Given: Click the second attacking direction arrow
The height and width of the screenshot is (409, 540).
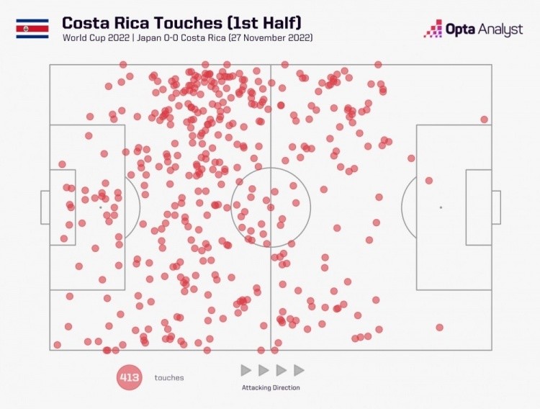Looking at the screenshot, I should 264,370.
